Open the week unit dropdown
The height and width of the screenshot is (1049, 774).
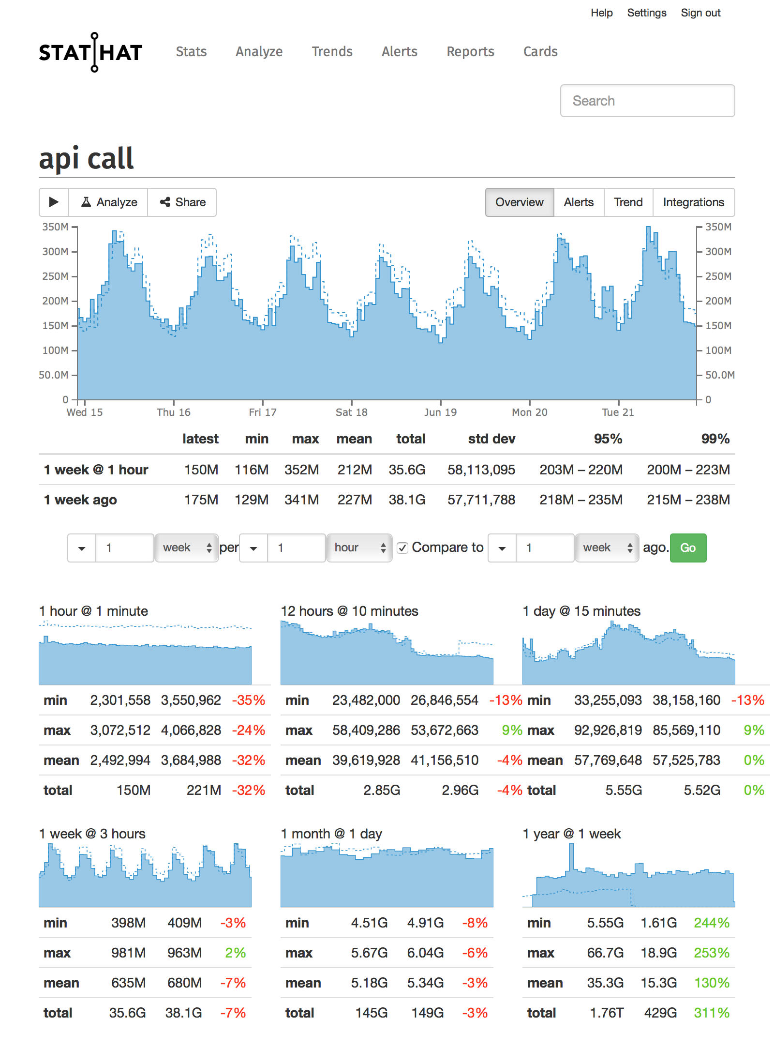tap(186, 547)
